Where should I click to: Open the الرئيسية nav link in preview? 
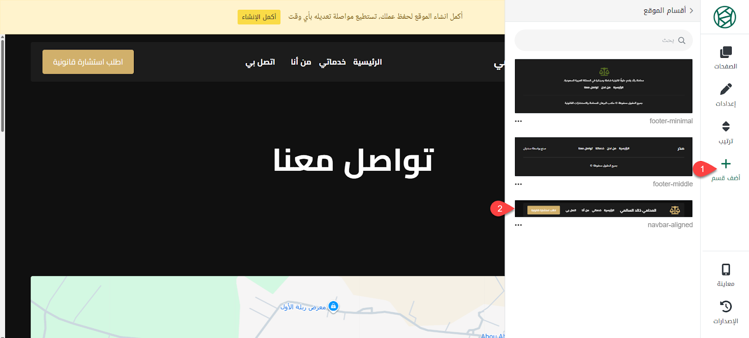click(x=367, y=62)
